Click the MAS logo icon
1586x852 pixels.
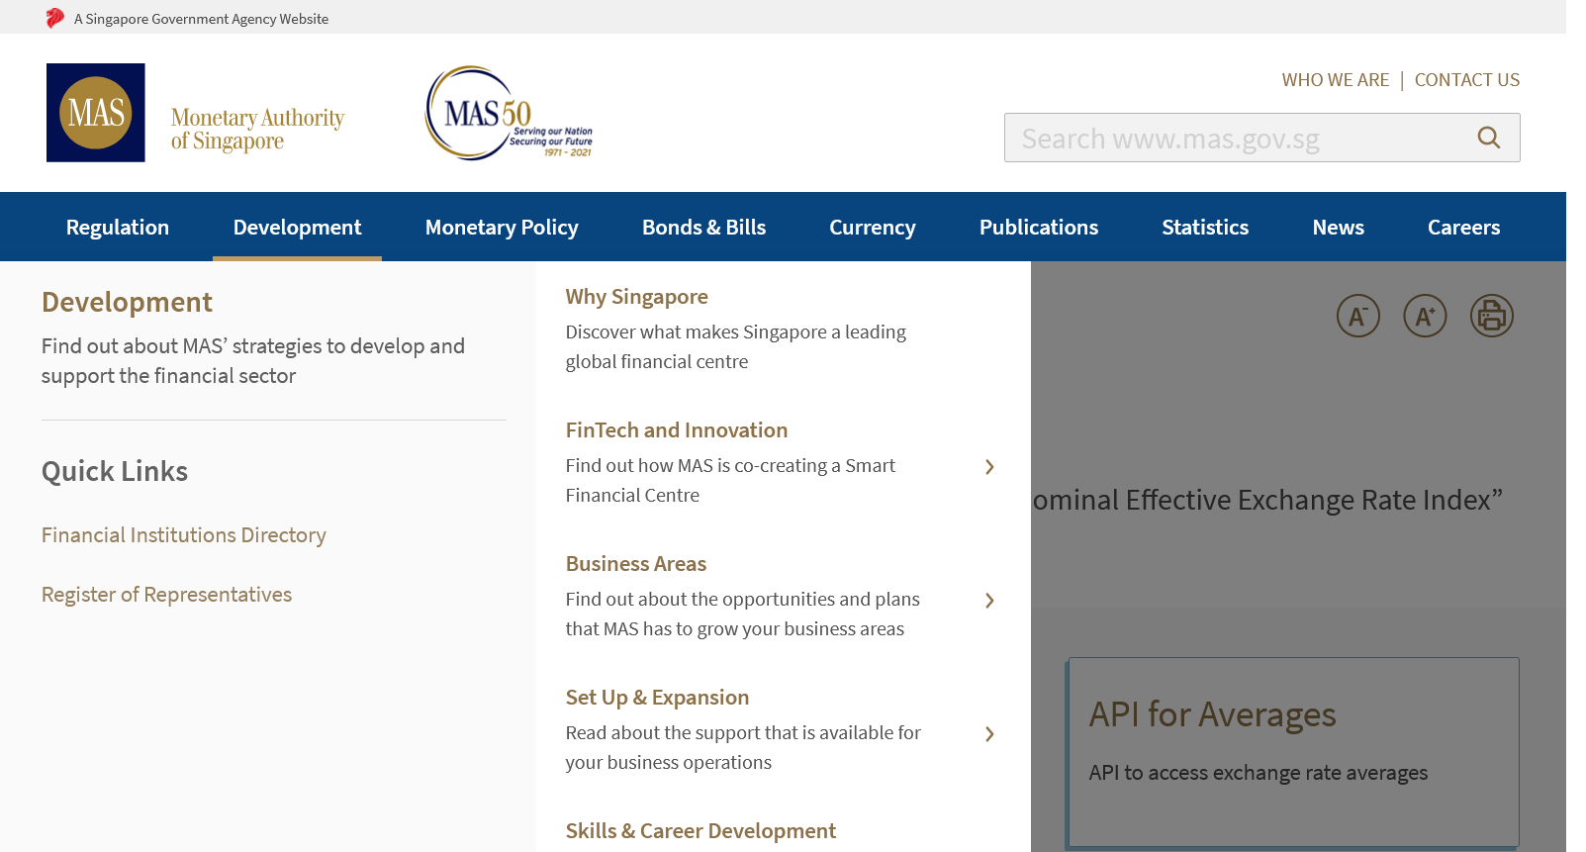96,113
